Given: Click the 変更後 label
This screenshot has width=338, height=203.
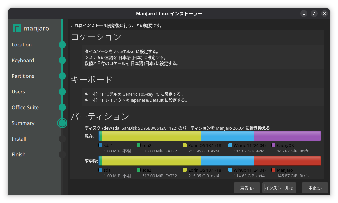Looking at the screenshot, I should pyautogui.click(x=91, y=161).
